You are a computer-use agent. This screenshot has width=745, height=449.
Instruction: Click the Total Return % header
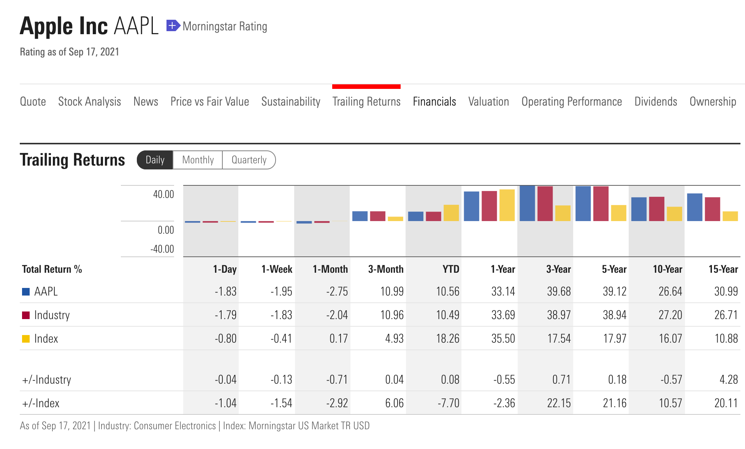pyautogui.click(x=52, y=269)
